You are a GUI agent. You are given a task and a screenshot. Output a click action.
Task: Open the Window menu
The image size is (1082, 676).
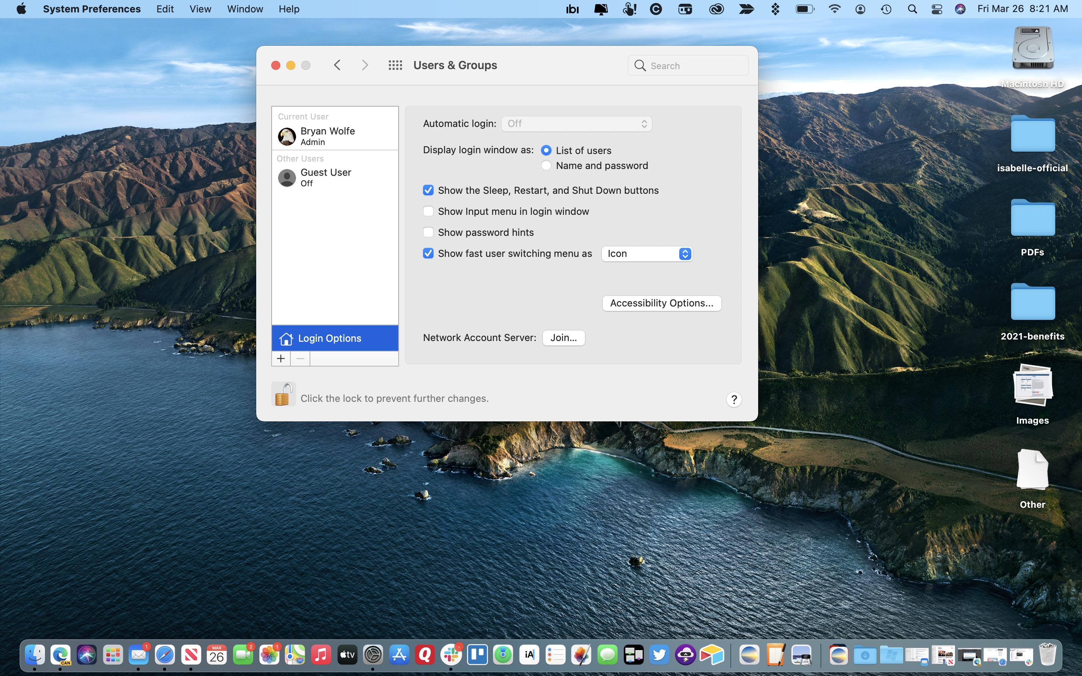click(x=245, y=9)
